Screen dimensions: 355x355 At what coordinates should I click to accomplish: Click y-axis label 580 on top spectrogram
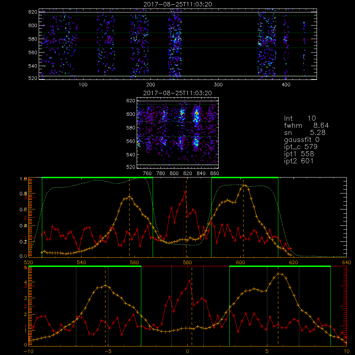(x=33, y=39)
